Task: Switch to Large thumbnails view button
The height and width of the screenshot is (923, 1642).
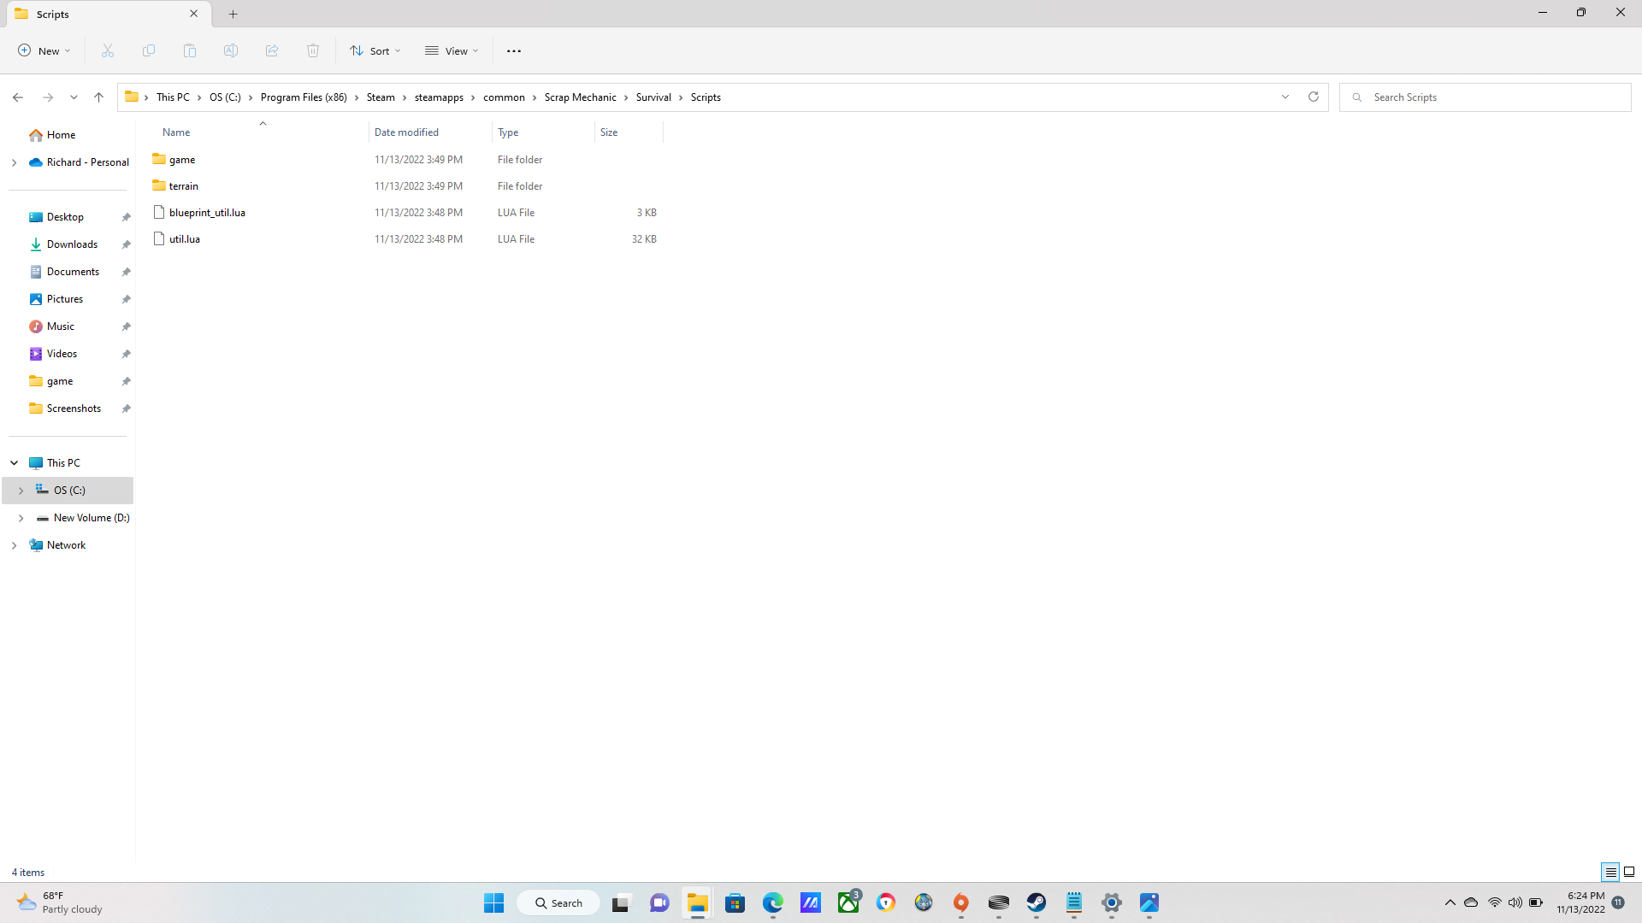Action: [1629, 872]
